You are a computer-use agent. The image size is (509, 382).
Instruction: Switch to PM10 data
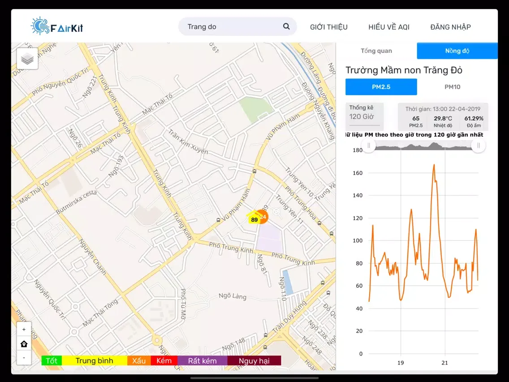tap(452, 87)
